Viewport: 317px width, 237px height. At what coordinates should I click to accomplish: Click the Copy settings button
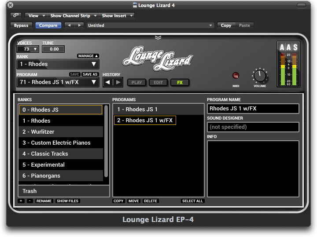(226, 26)
